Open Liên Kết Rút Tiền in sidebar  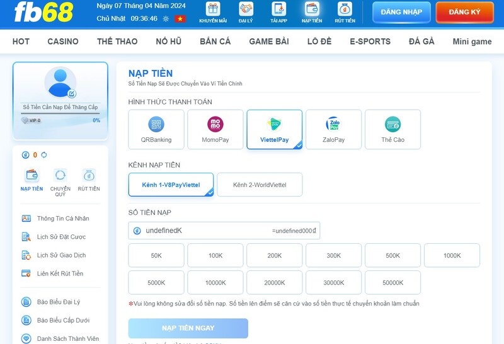tap(60, 273)
